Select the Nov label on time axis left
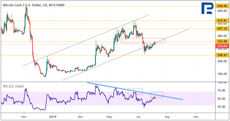 coord(24,117)
